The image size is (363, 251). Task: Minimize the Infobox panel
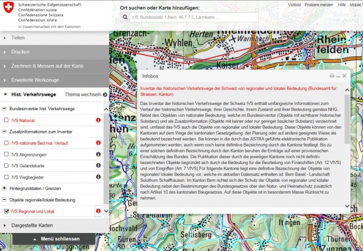(338, 76)
